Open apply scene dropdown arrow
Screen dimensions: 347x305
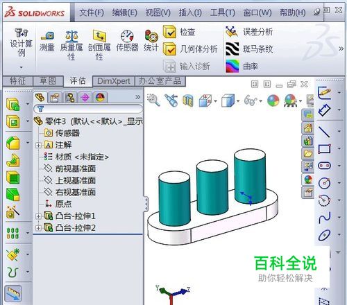point(301,101)
